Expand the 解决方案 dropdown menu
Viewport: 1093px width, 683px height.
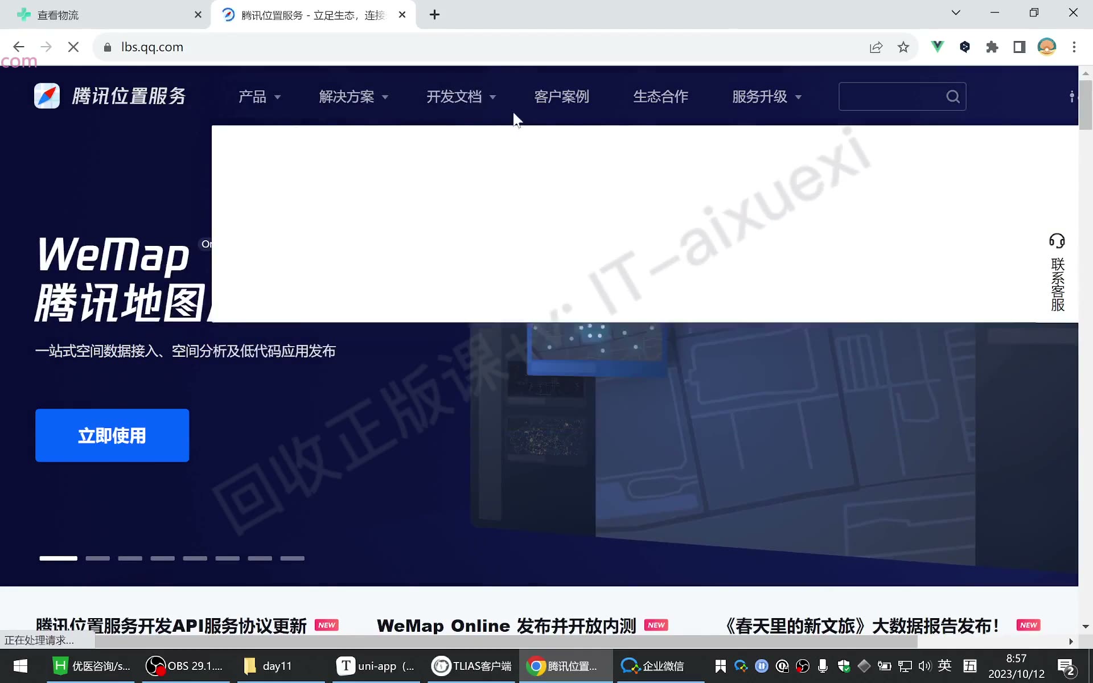click(x=354, y=97)
